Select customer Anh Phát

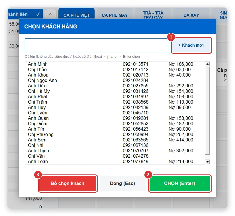115,96
